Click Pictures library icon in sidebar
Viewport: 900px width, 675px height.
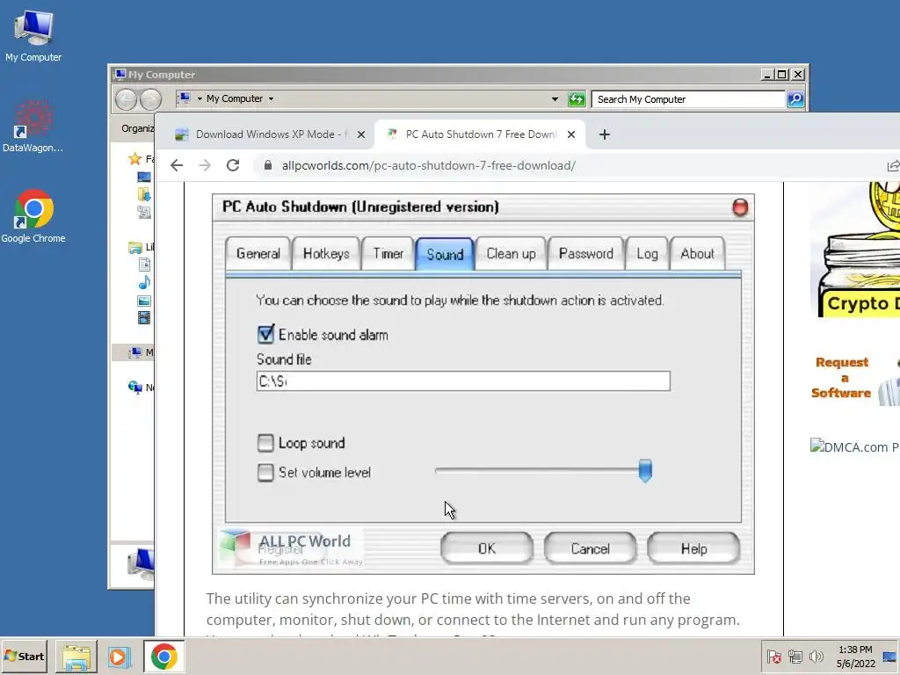pos(144,301)
